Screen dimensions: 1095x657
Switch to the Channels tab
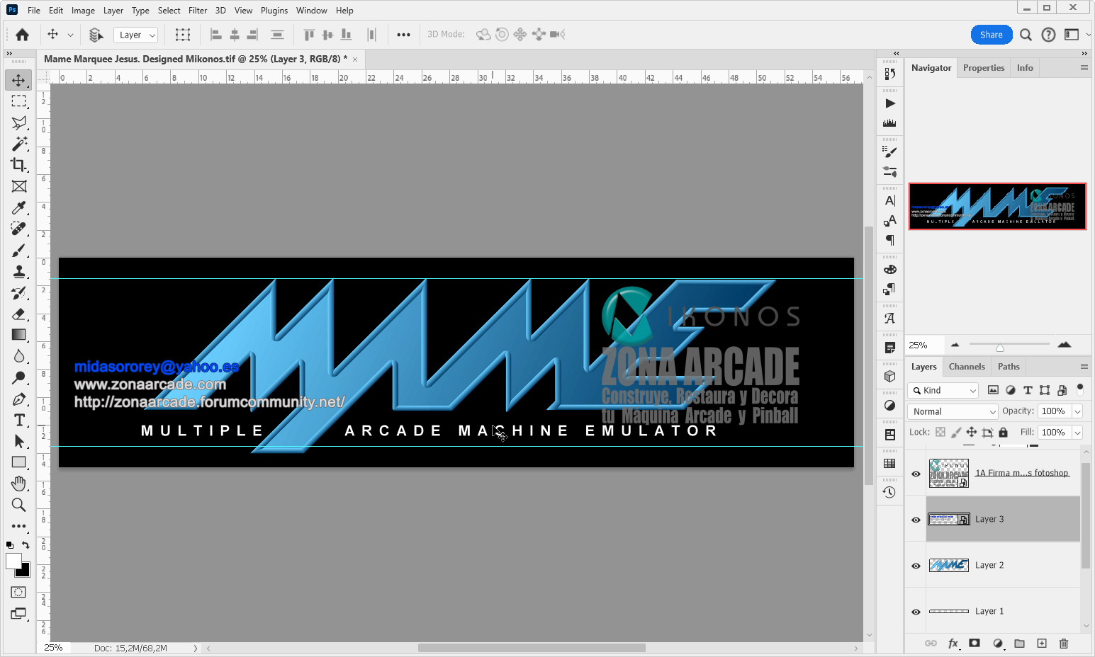[967, 366]
